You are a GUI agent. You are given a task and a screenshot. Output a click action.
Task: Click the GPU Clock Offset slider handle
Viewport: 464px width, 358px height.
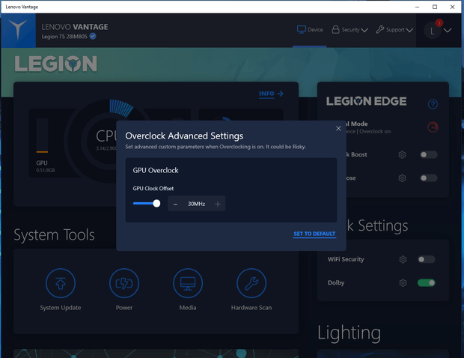156,204
